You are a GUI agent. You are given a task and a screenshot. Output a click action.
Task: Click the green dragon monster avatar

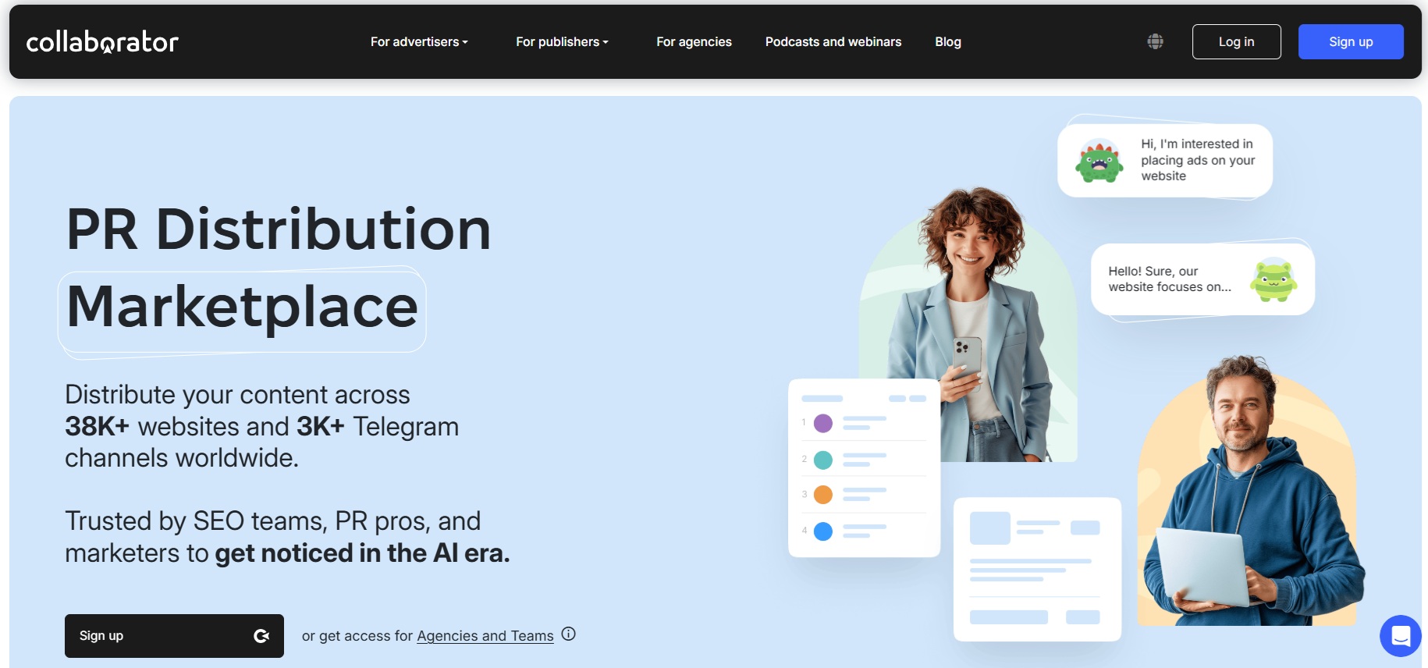1099,161
